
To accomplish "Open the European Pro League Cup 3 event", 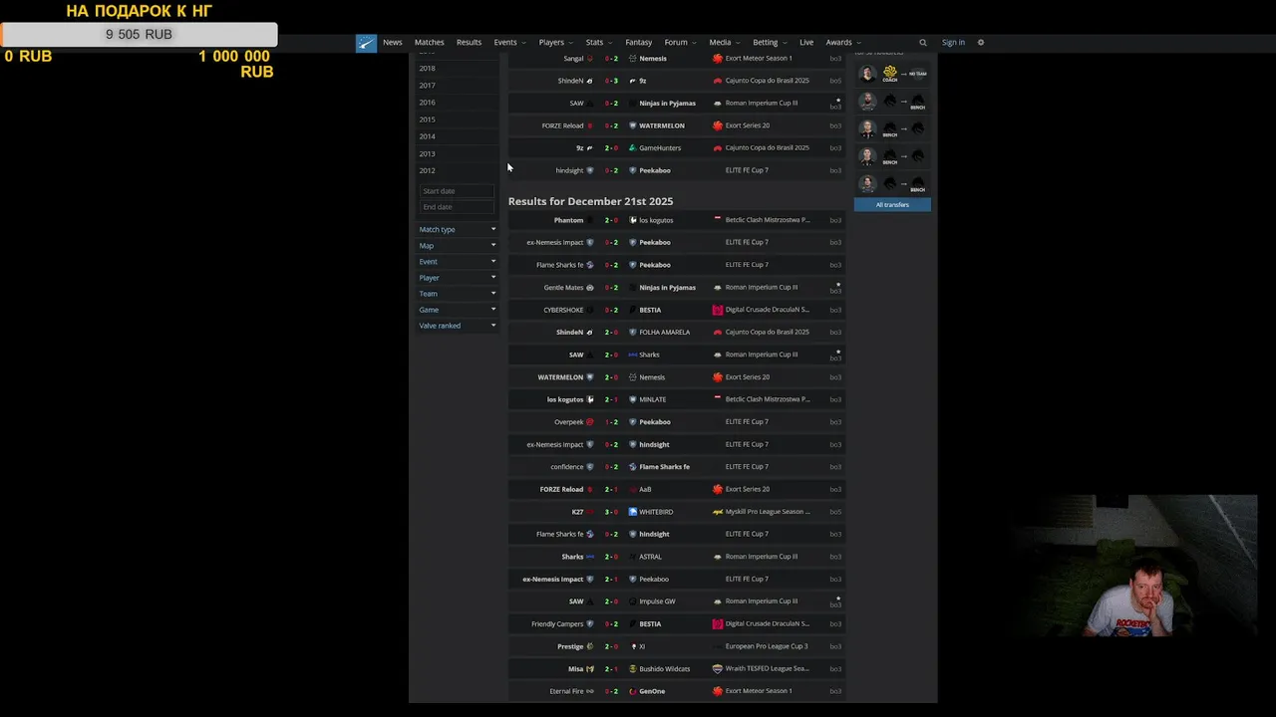I will [x=767, y=646].
